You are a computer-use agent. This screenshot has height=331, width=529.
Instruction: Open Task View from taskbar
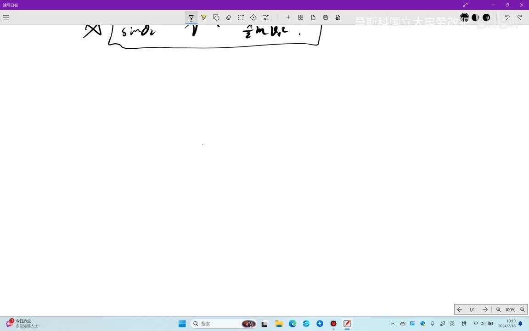click(264, 324)
